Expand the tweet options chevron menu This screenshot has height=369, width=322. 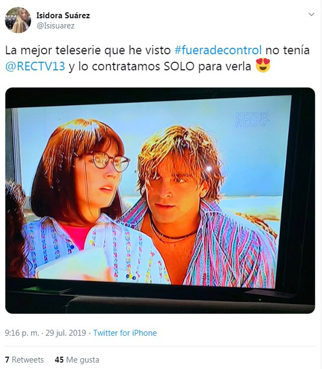tap(311, 14)
